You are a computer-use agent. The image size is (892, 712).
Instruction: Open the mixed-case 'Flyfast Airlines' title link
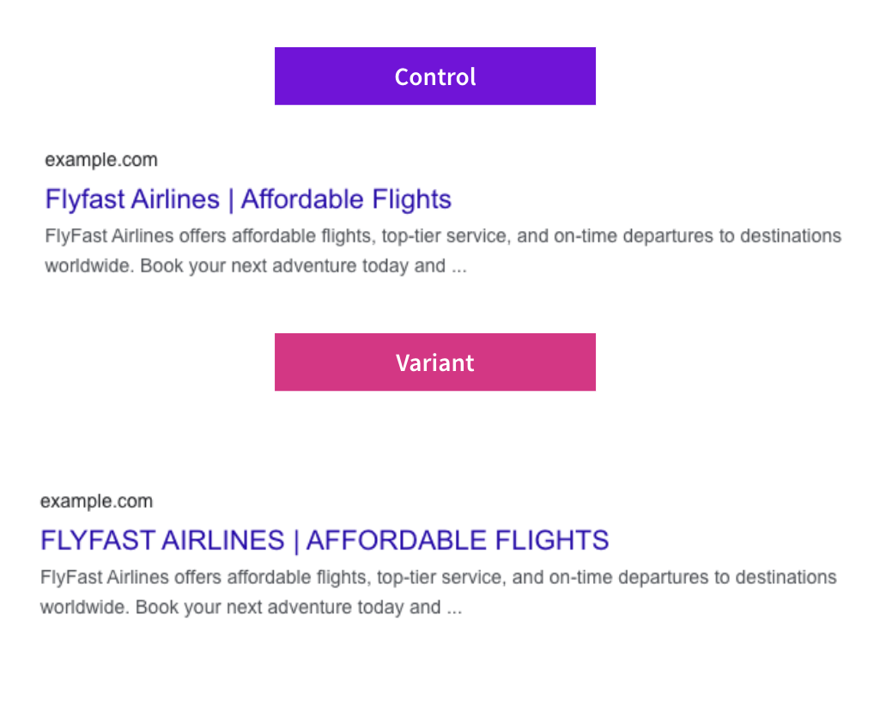tap(132, 199)
